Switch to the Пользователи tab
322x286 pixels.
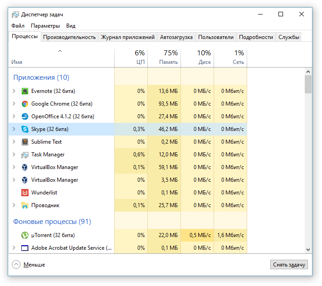215,37
